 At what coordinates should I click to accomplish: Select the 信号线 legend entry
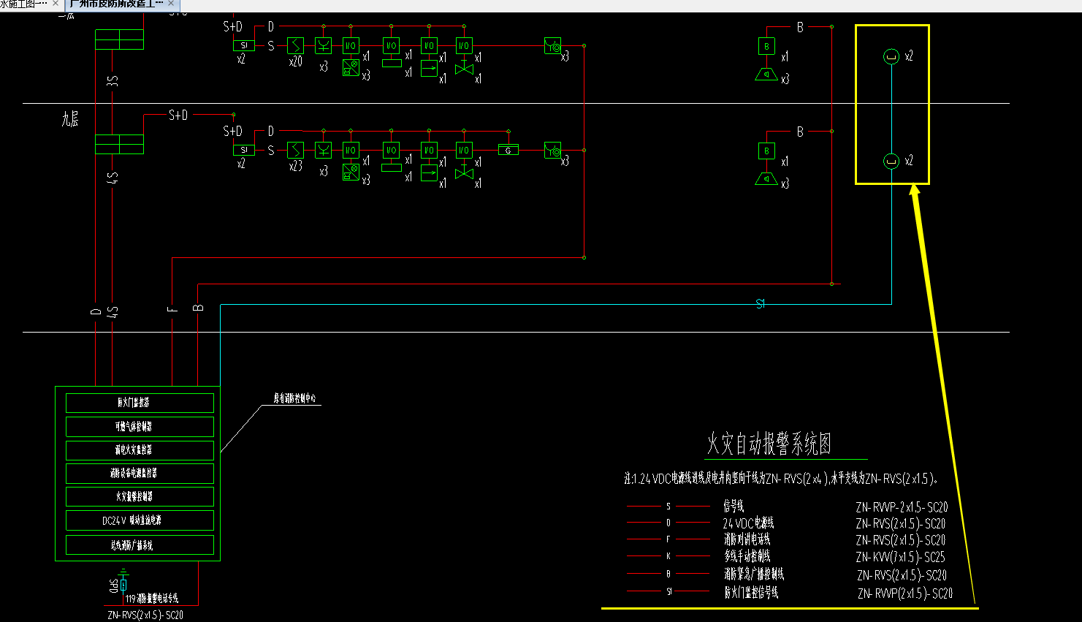(734, 506)
